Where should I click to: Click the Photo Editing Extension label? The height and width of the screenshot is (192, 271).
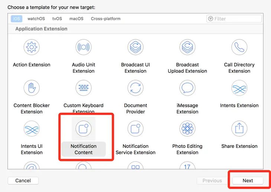tap(187, 149)
